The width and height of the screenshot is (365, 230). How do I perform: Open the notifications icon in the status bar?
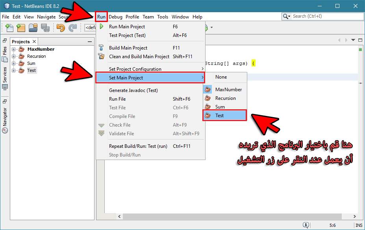click(x=306, y=225)
